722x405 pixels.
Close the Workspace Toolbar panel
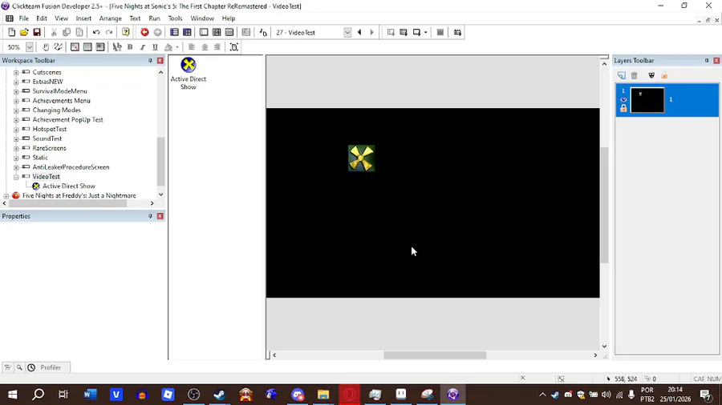[x=160, y=61]
